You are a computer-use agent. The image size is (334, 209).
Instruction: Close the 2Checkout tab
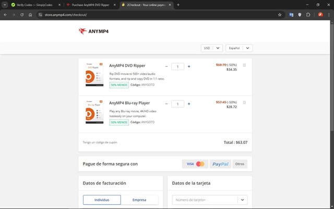170,5
